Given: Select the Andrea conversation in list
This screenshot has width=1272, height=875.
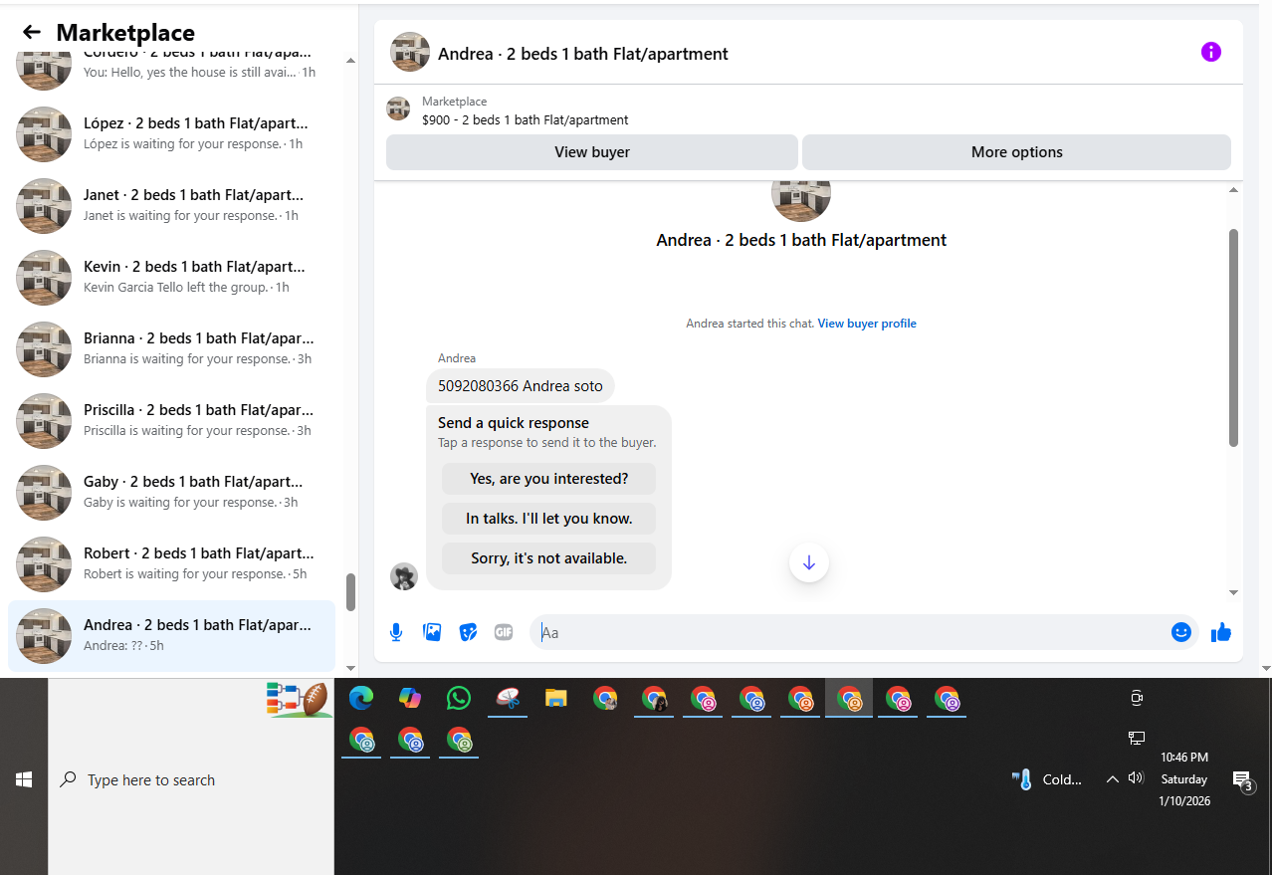Looking at the screenshot, I should 171,635.
